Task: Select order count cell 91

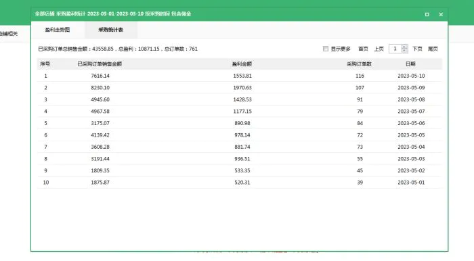Action: (360, 99)
